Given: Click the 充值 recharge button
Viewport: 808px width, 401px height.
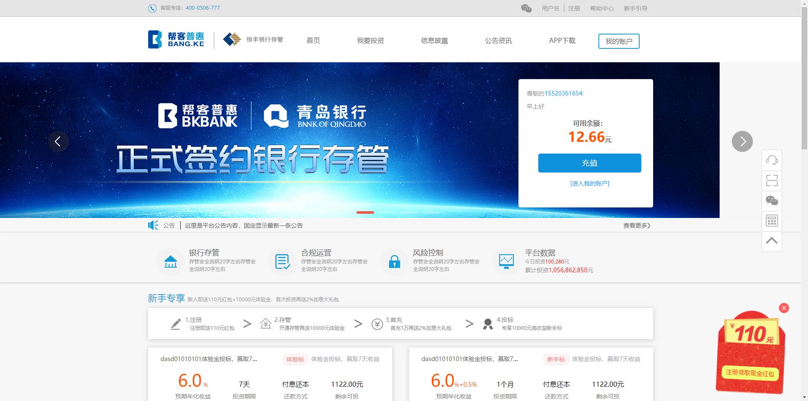Looking at the screenshot, I should click(x=590, y=163).
